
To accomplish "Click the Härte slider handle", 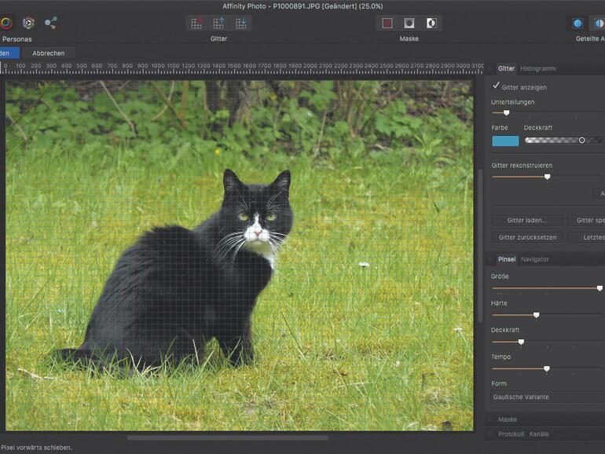I will point(536,315).
